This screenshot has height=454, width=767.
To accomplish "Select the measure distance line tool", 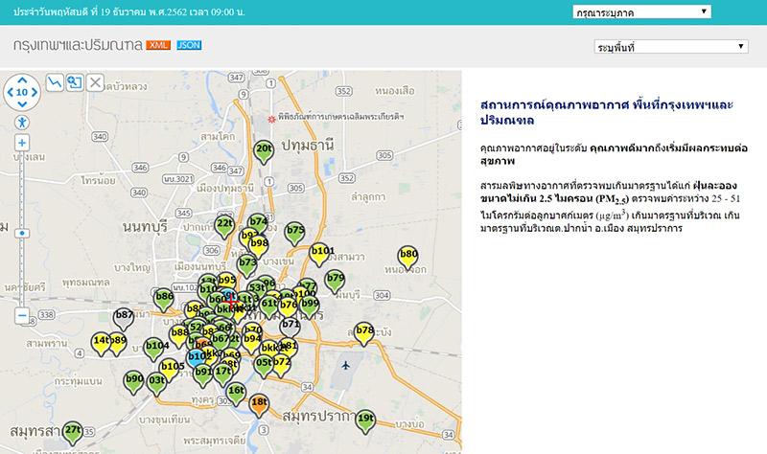I will 55,82.
